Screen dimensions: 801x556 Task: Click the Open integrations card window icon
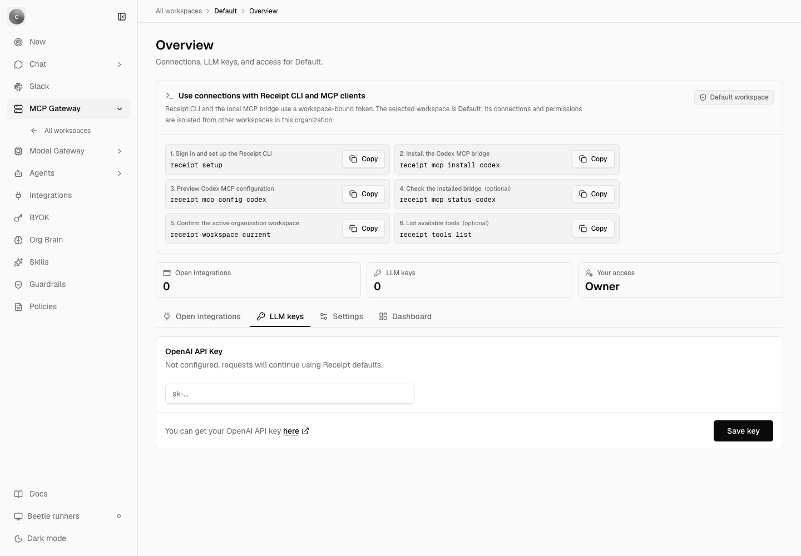tap(167, 273)
